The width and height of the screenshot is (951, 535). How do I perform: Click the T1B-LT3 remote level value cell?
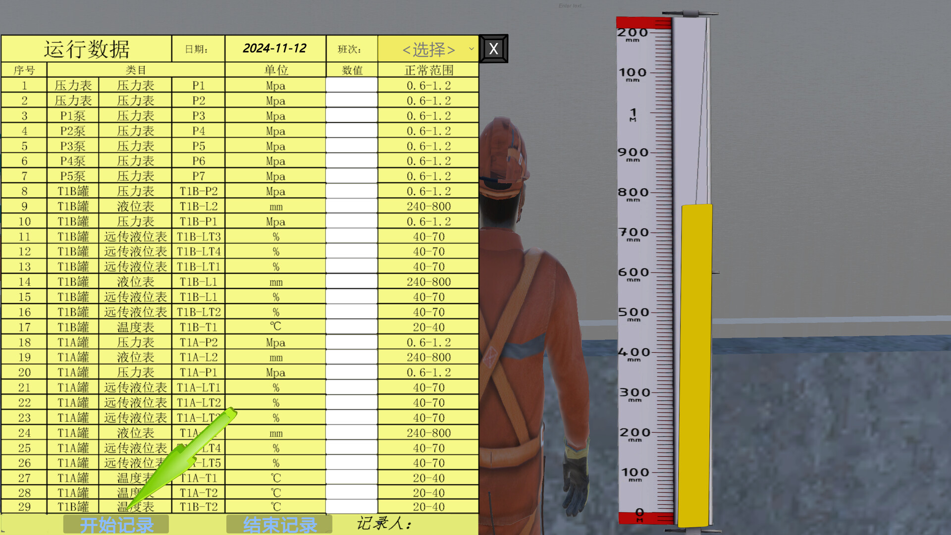click(x=352, y=236)
